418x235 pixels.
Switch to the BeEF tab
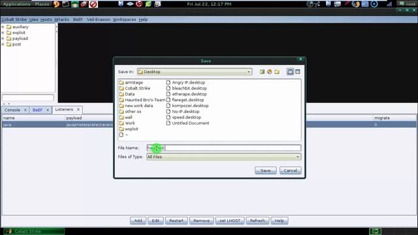tap(37, 110)
